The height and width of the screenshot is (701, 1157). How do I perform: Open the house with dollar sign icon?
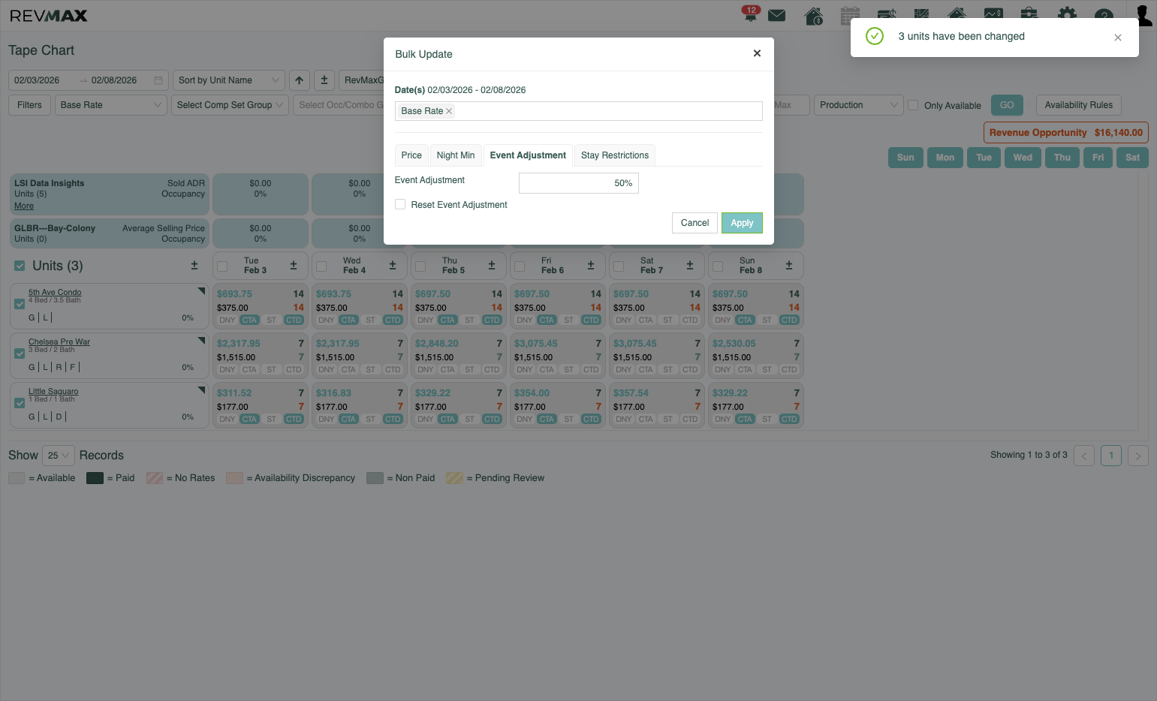coord(814,16)
